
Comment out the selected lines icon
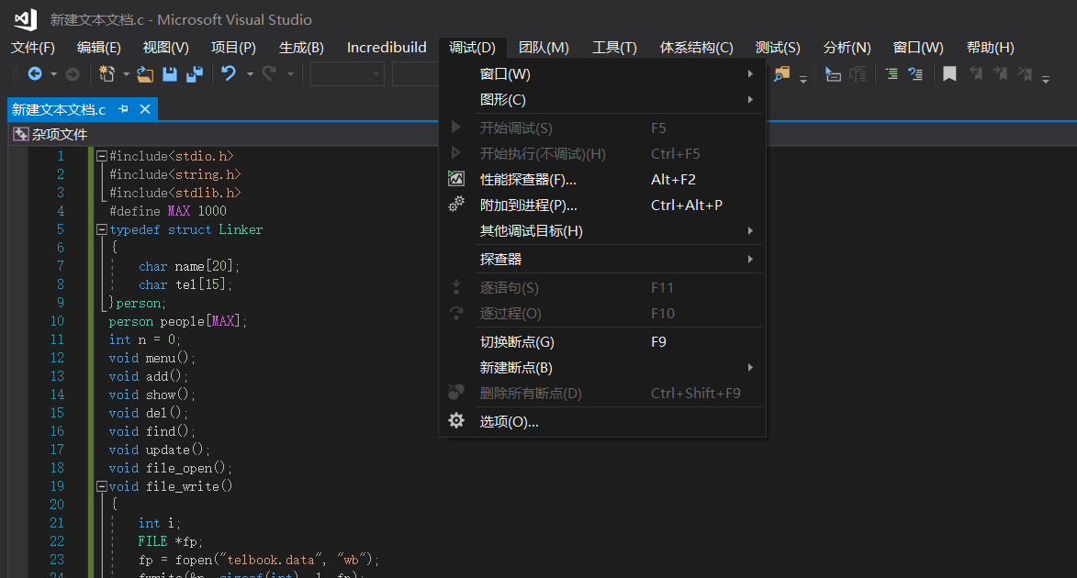[x=892, y=73]
